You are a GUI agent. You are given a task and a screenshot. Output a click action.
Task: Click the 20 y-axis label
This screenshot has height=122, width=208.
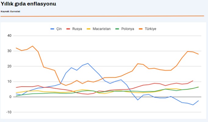pos(9,66)
